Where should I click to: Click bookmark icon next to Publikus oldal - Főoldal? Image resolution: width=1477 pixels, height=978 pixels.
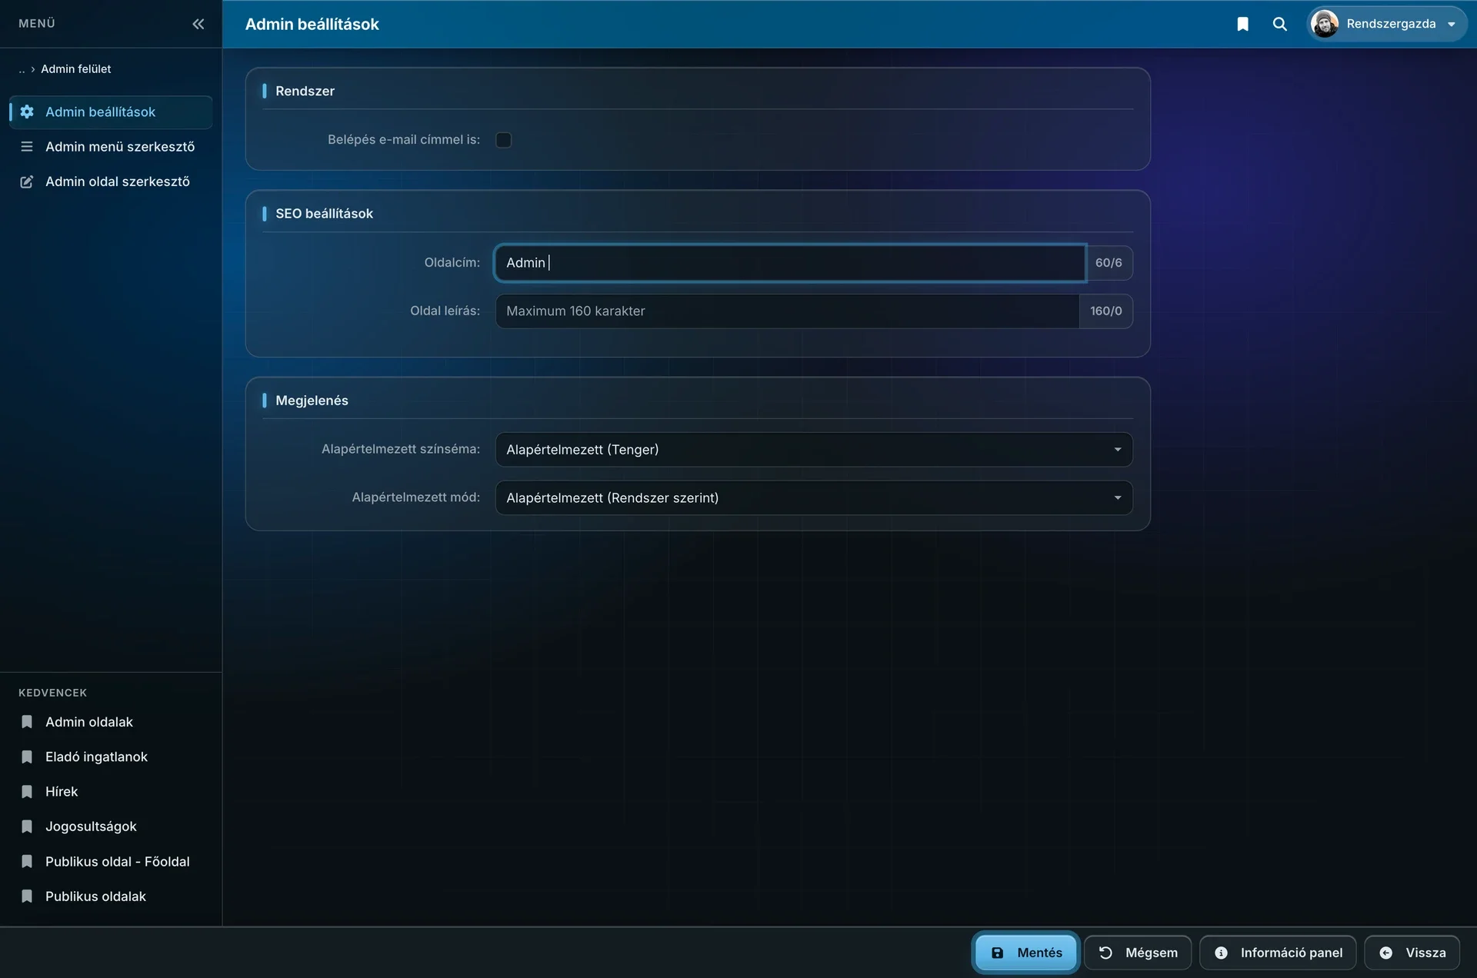27,862
